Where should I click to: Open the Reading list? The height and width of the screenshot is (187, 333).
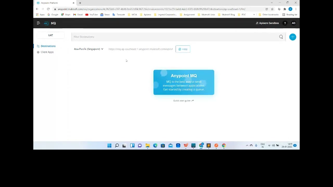pos(290,15)
